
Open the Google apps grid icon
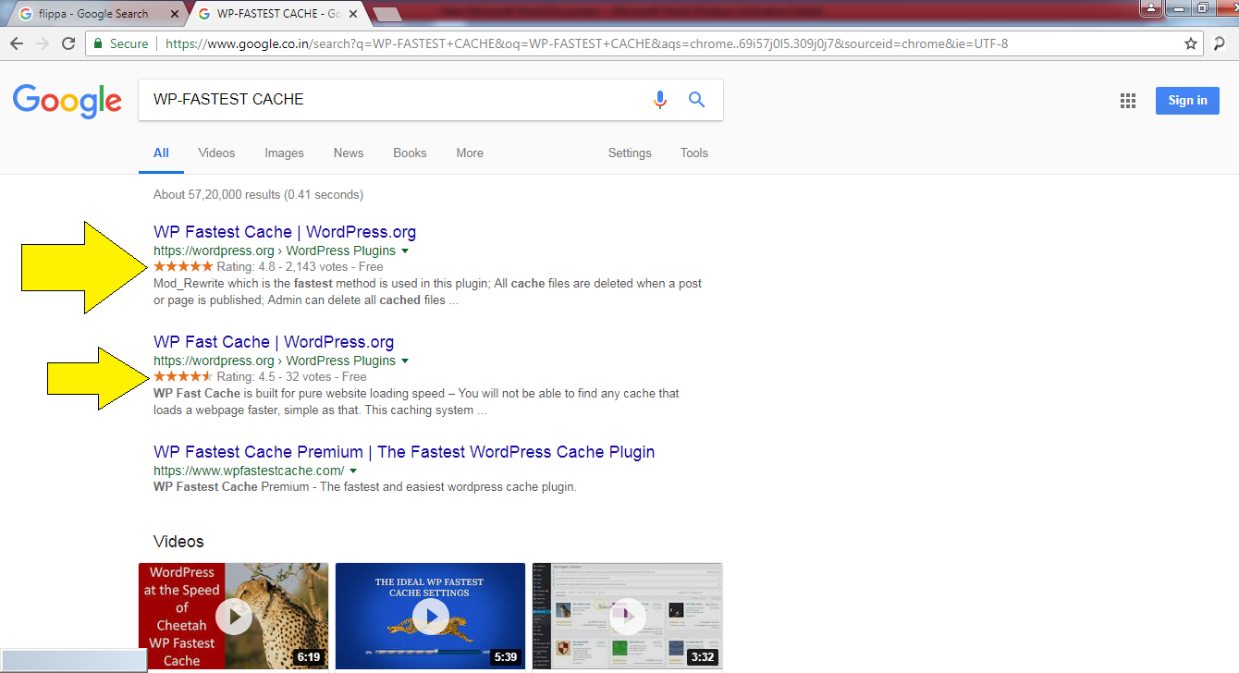click(x=1127, y=101)
